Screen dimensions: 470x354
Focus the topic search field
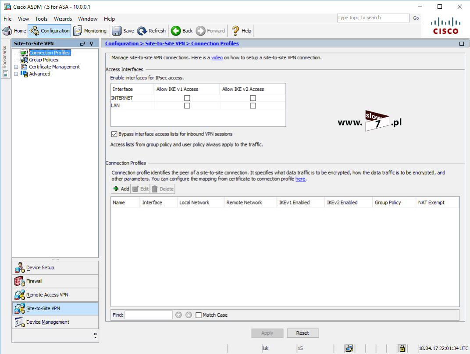click(x=373, y=18)
